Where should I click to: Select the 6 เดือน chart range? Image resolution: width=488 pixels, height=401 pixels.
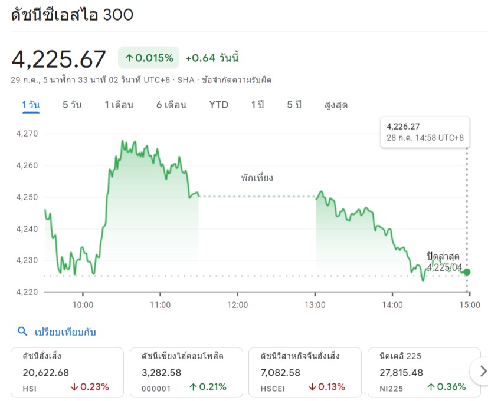point(171,105)
